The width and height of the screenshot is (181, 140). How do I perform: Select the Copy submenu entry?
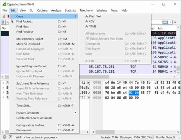[44, 16]
